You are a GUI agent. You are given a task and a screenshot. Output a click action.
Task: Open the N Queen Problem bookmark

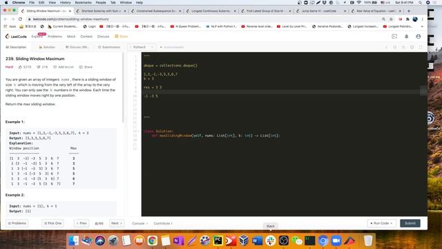tap(186, 26)
